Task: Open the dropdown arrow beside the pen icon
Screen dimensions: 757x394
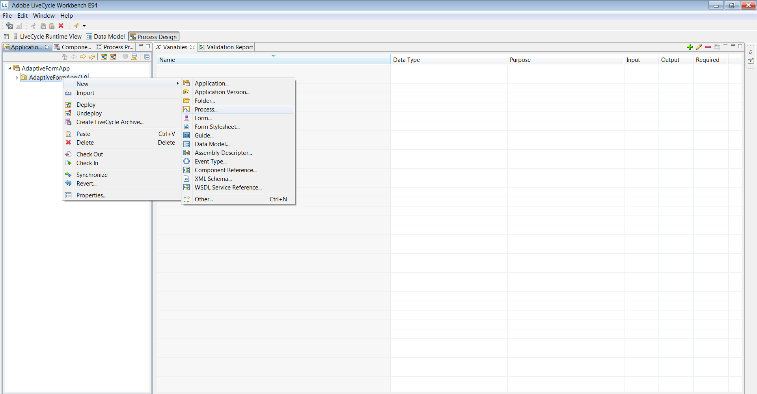Action: point(84,26)
